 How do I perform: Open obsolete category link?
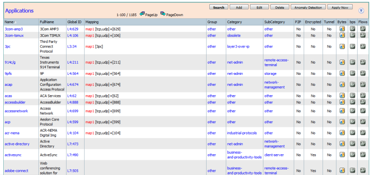[x=234, y=36]
